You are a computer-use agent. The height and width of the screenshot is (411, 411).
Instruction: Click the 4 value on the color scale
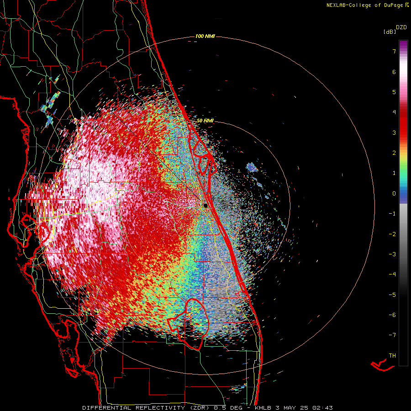[x=394, y=112]
